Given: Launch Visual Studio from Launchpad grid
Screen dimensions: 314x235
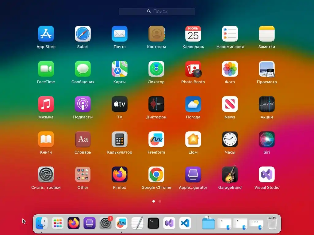Looking at the screenshot, I should [267, 174].
